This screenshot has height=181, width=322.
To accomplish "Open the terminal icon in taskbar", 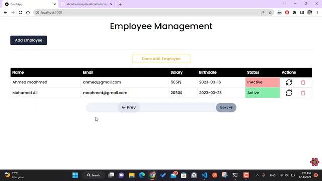I will (235, 175).
